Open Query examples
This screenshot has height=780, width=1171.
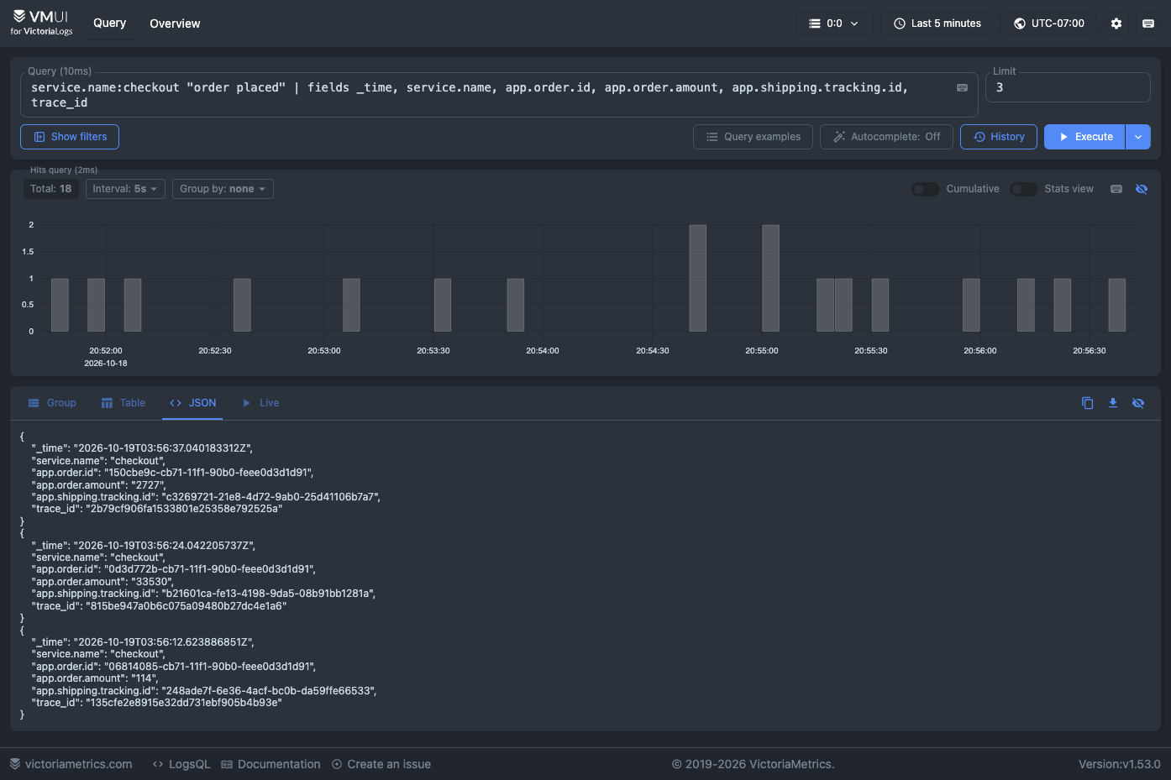tap(753, 137)
